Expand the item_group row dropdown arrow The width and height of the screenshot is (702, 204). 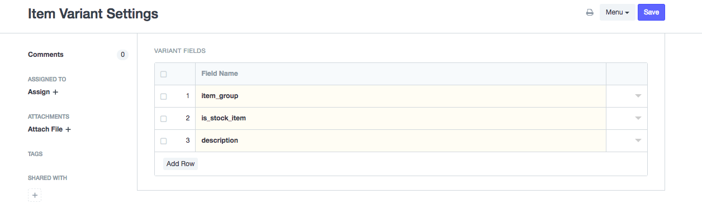pos(638,96)
